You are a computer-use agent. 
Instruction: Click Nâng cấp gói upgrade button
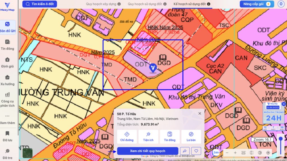[x=257, y=4]
